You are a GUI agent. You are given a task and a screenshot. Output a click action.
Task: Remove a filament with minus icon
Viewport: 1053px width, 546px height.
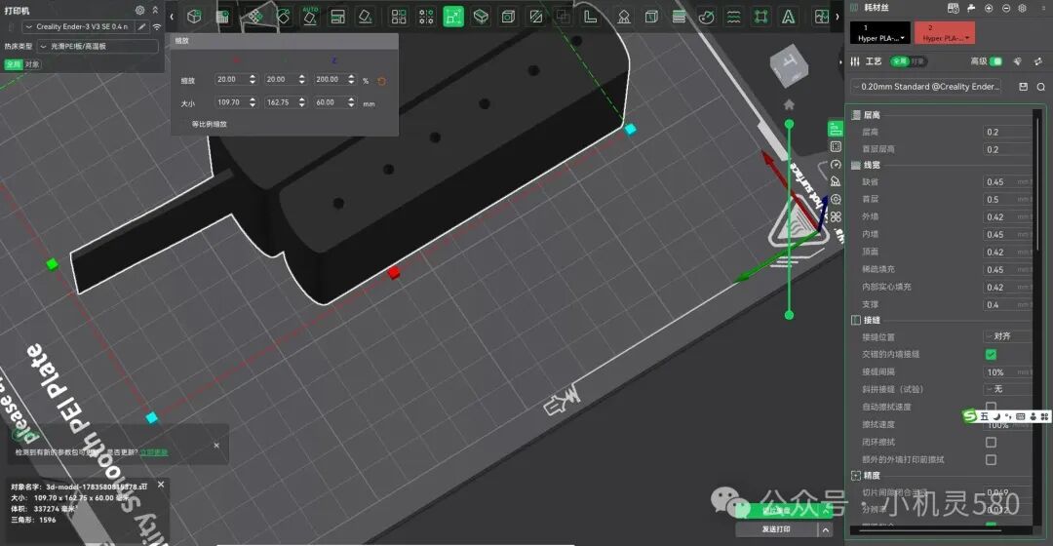(1006, 8)
